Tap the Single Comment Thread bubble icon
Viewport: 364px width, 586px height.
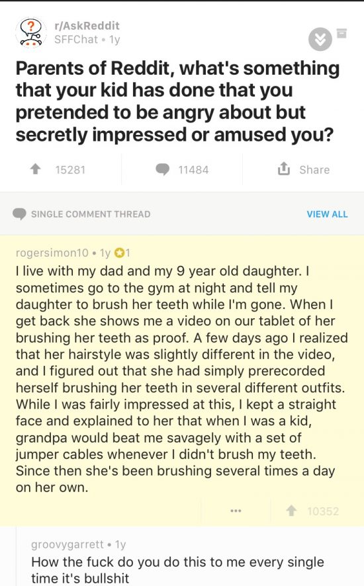click(19, 214)
